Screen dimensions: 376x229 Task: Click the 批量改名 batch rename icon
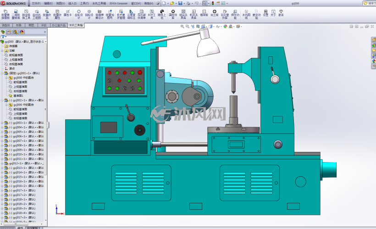[x=47, y=14]
